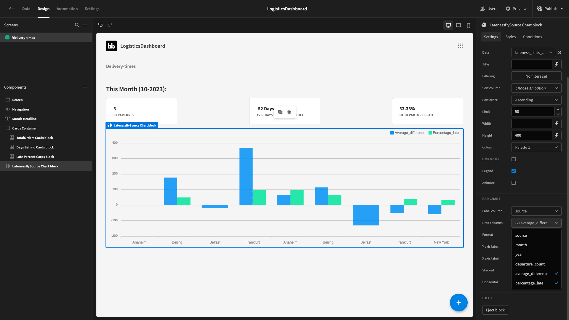Image resolution: width=569 pixels, height=320 pixels.
Task: Open the Conditions tab
Action: pos(532,37)
